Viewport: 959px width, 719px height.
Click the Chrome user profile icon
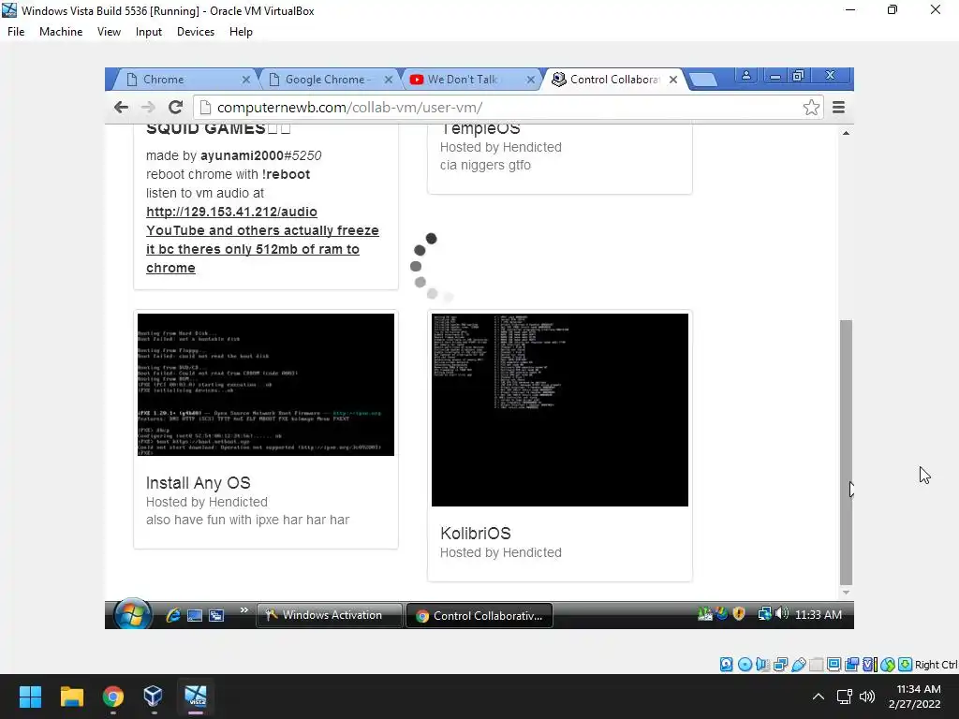[x=746, y=75]
